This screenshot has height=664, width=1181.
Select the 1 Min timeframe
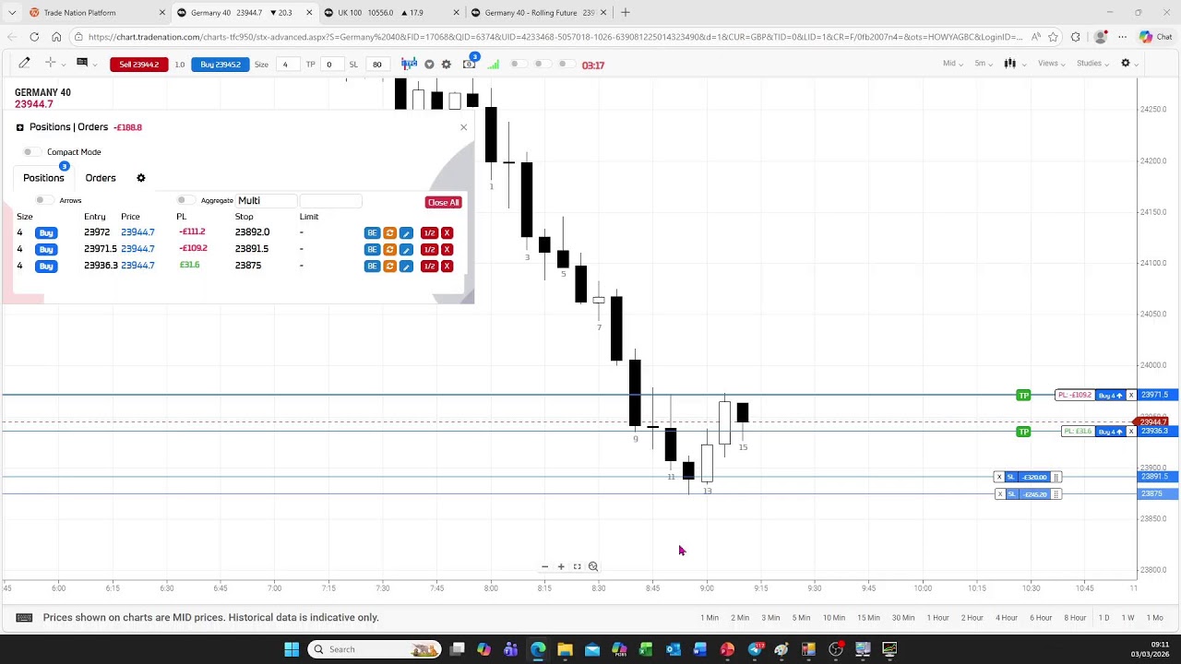[x=710, y=618]
